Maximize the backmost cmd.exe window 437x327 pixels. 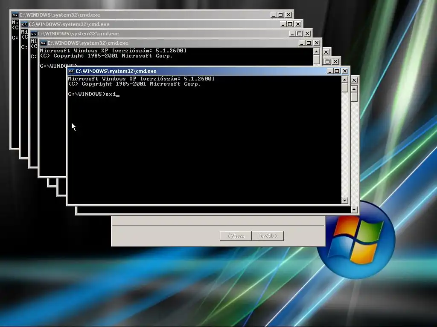coord(281,15)
